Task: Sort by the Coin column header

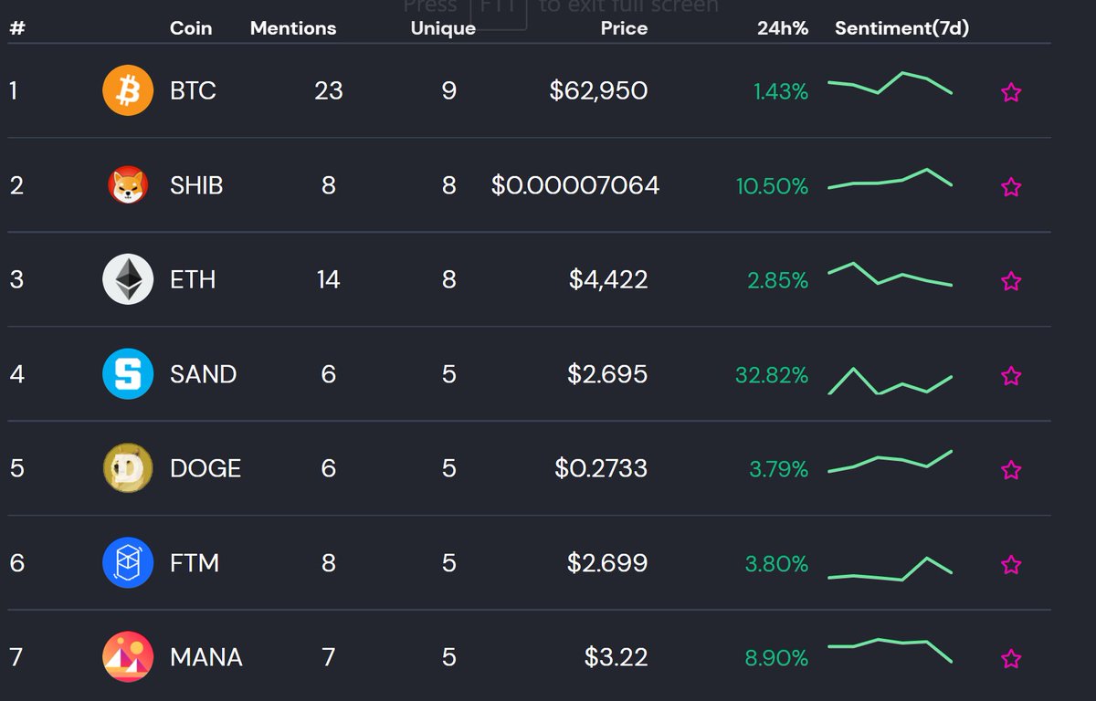Action: coord(191,28)
